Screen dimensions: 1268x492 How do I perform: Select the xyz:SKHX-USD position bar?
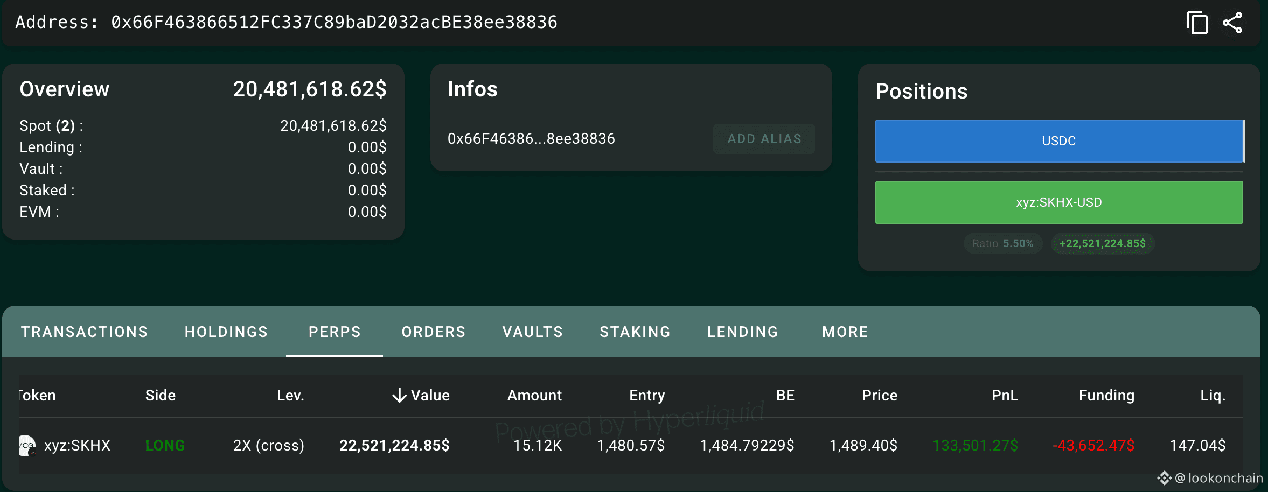tap(1059, 202)
